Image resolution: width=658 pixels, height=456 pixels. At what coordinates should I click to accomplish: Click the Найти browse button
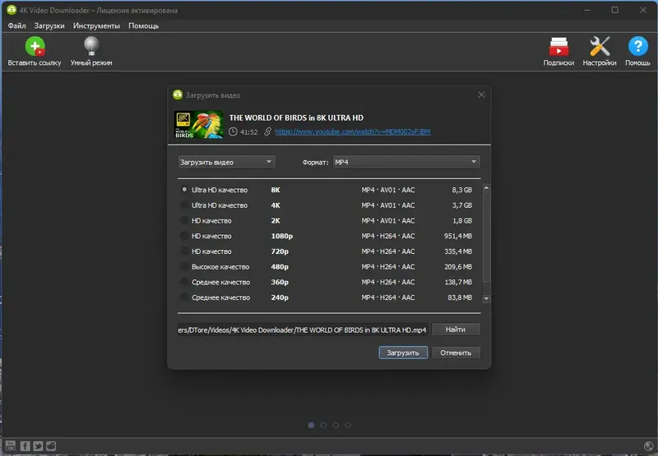pos(456,329)
